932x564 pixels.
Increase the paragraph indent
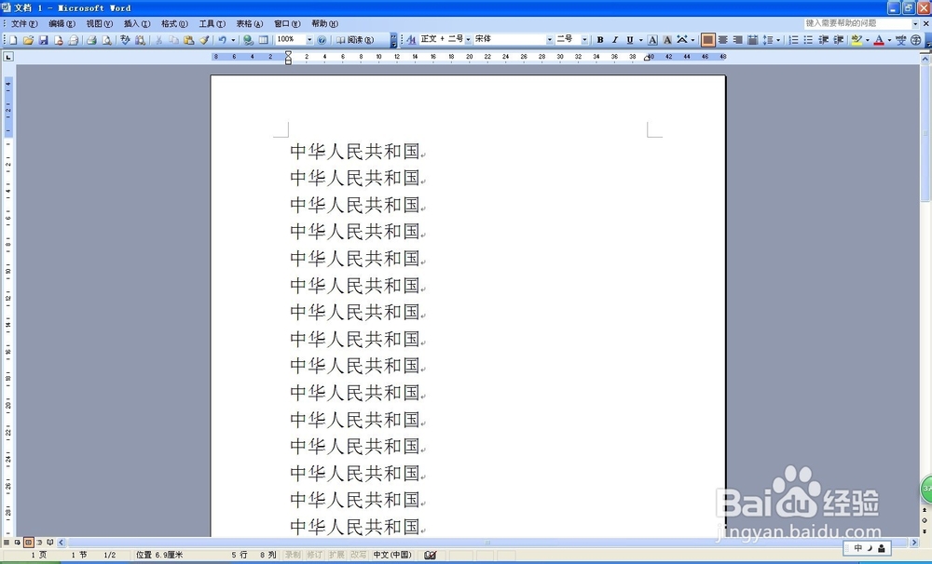[838, 40]
